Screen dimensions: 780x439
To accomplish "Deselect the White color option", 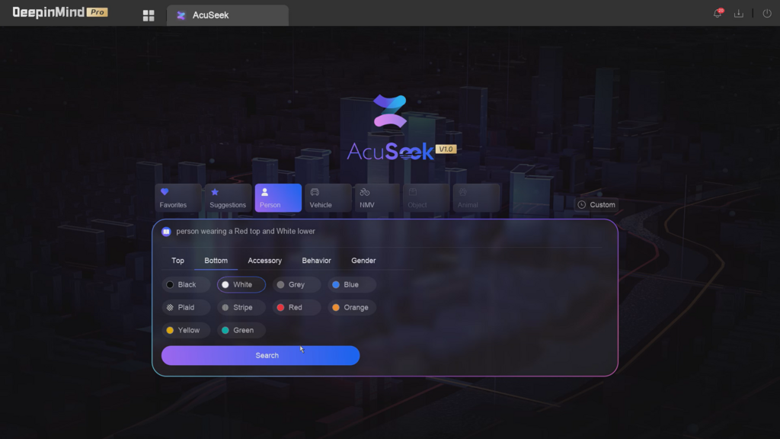I will coord(241,285).
